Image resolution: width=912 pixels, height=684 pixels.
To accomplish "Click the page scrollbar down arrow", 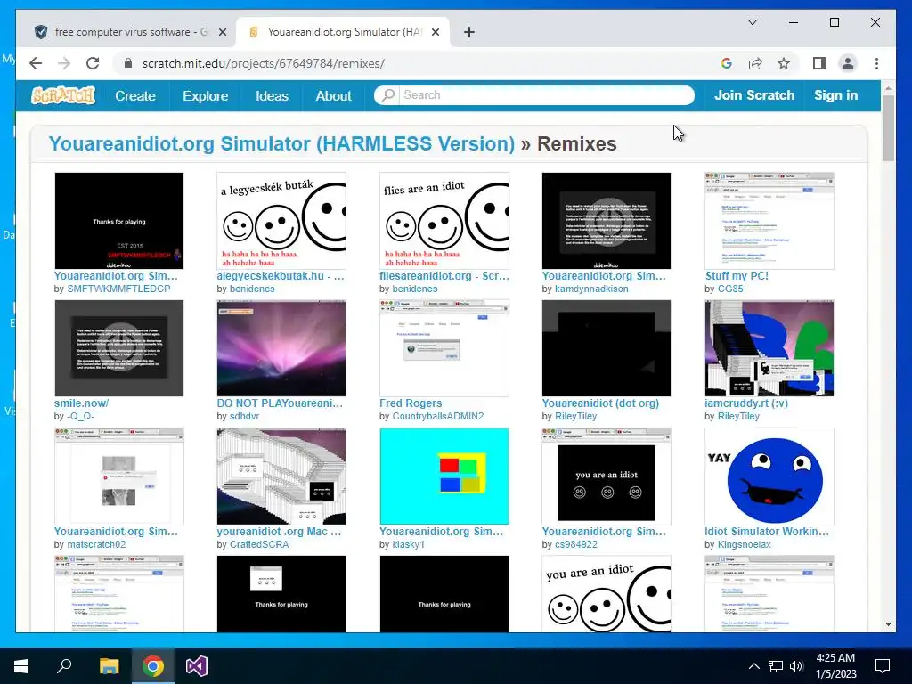I will (888, 624).
